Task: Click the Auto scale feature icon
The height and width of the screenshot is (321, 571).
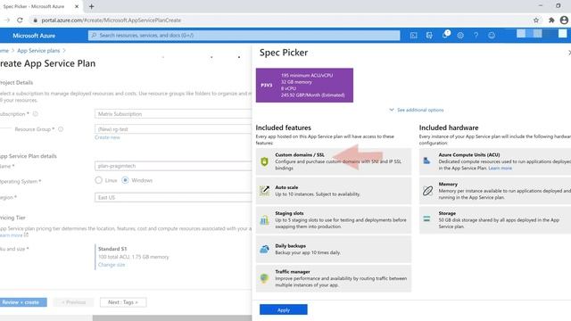Action: pos(264,190)
